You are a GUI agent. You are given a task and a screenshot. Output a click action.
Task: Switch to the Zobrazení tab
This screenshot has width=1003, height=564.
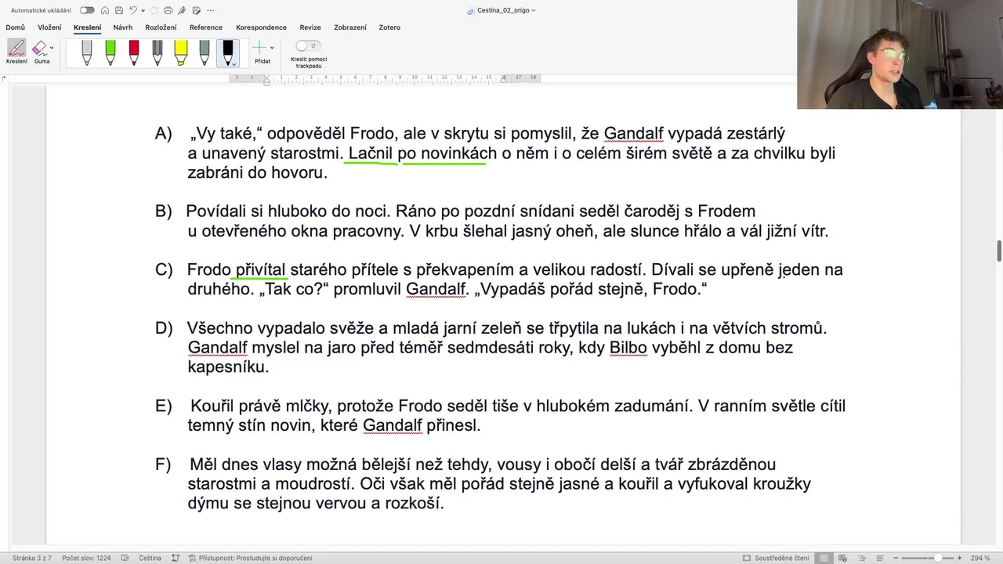350,27
